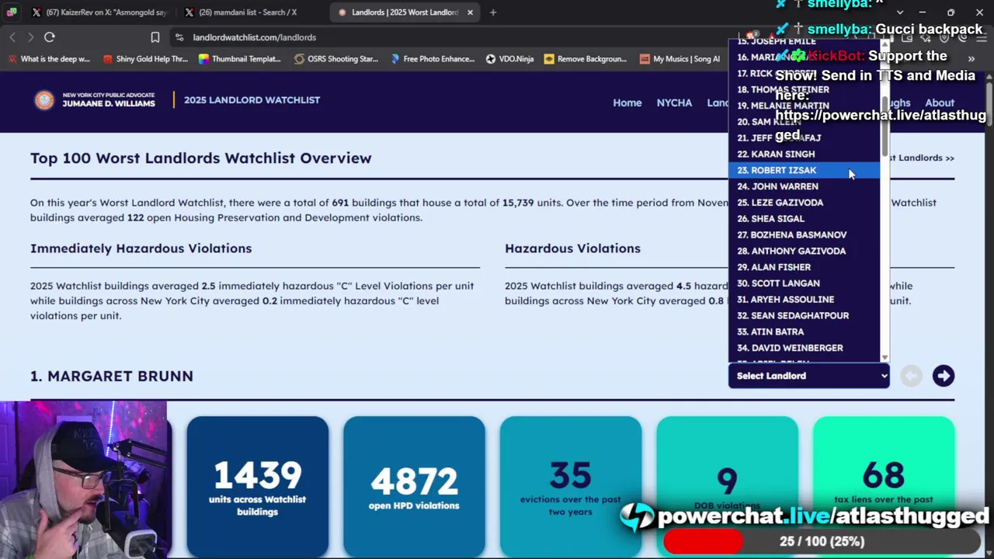Screen dimensions: 994x559
Task: Click the browser forward arrow
Action: click(x=30, y=37)
